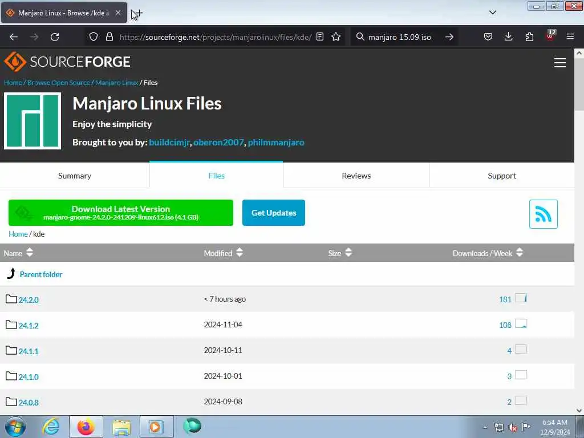Open the 24.0.8 folder icon
584x438 pixels.
[x=11, y=402]
